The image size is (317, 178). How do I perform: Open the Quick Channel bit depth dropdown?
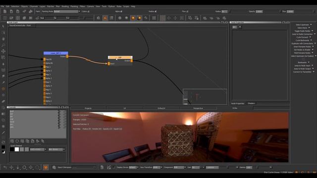(x=57, y=149)
